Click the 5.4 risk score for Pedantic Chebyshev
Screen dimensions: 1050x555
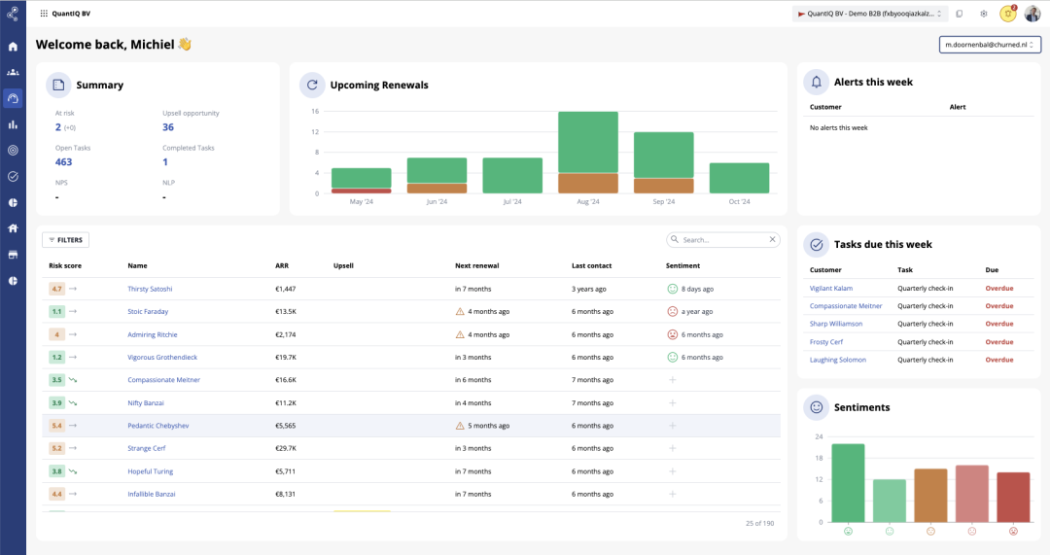pyautogui.click(x=57, y=426)
